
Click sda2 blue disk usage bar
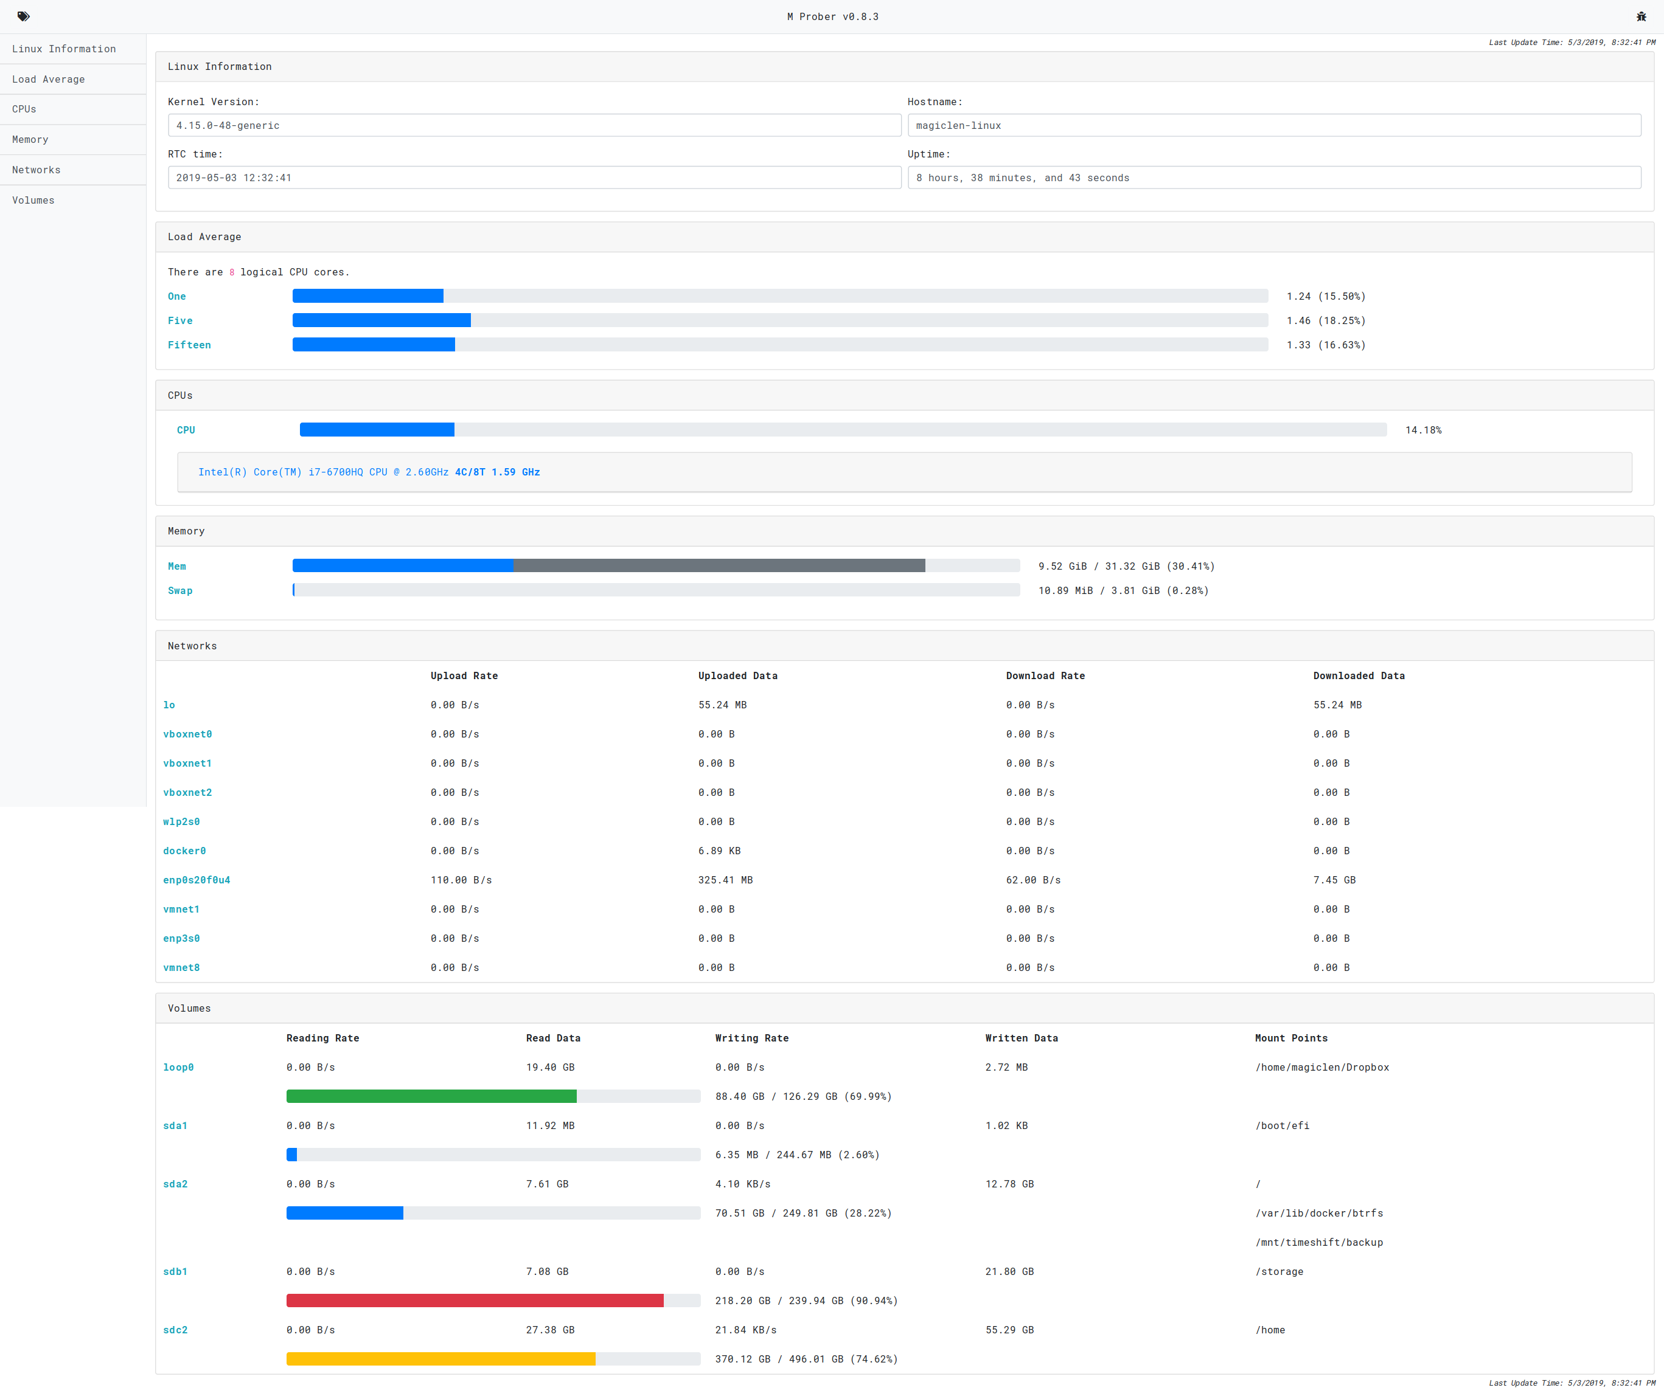tap(493, 1214)
